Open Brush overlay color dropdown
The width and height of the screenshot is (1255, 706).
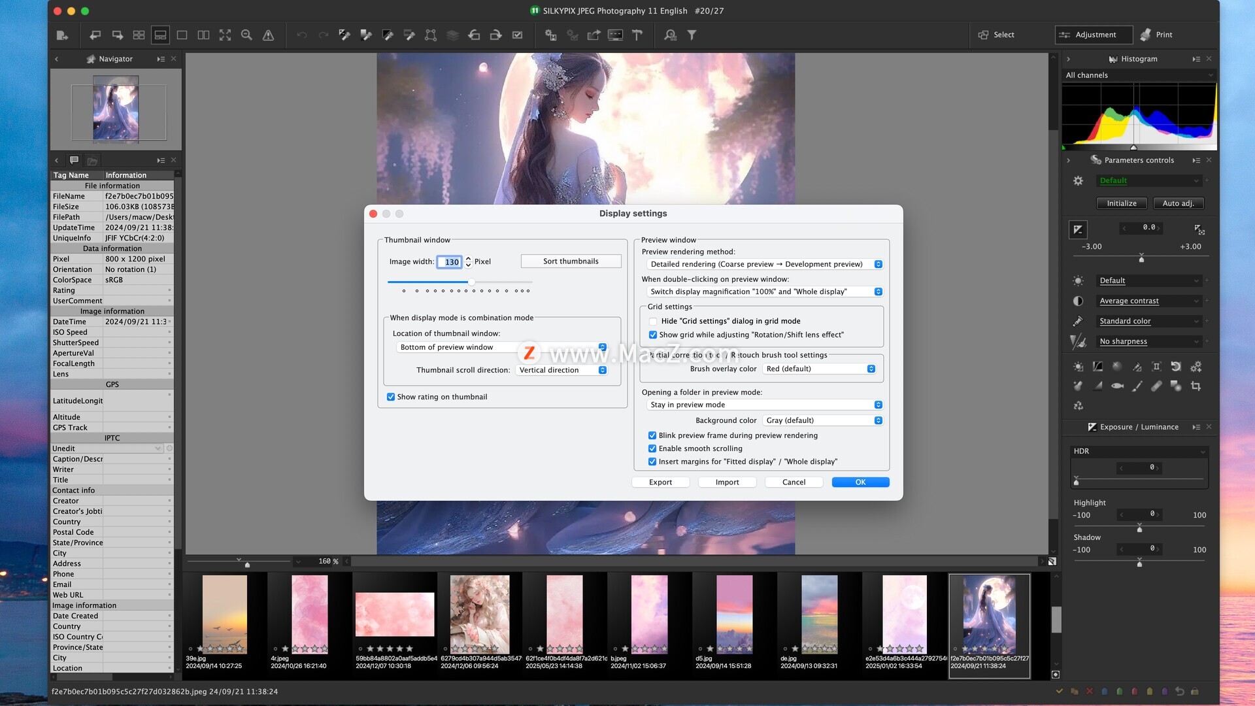[x=819, y=369]
